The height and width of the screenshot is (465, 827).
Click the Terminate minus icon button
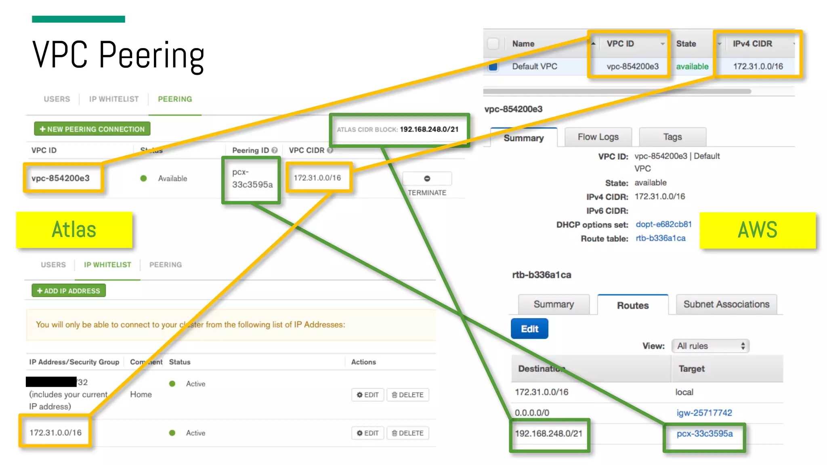pyautogui.click(x=427, y=178)
